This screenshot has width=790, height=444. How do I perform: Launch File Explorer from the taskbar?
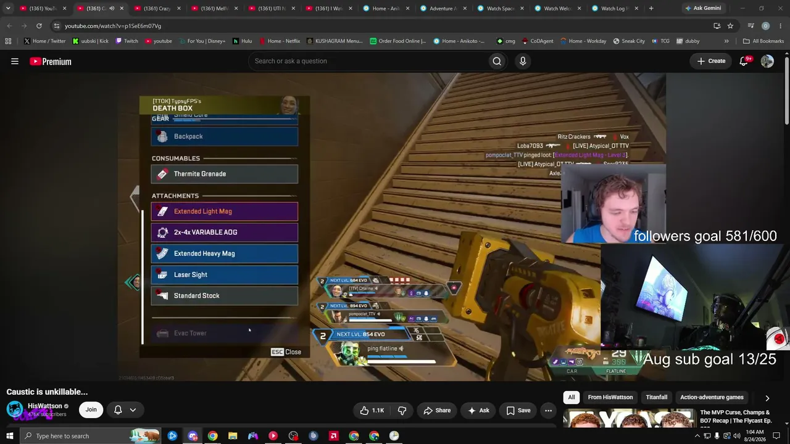coord(233,436)
